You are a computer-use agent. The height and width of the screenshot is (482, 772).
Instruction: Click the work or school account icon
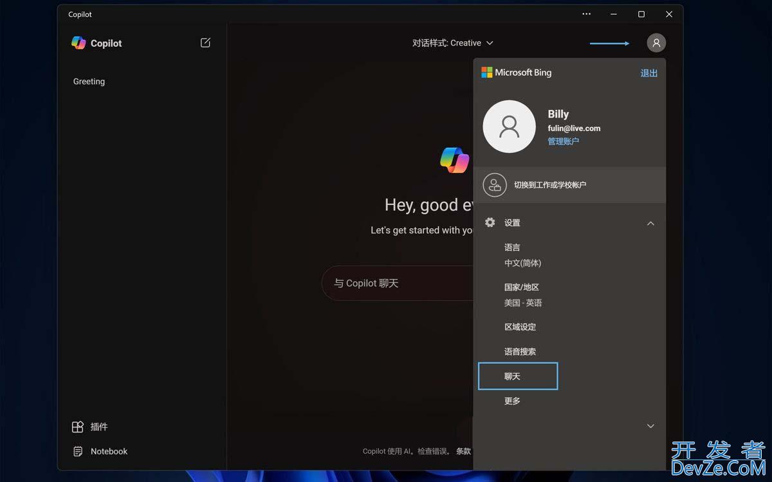click(495, 185)
